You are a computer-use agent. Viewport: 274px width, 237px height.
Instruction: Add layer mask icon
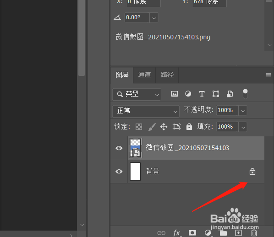(x=192, y=233)
